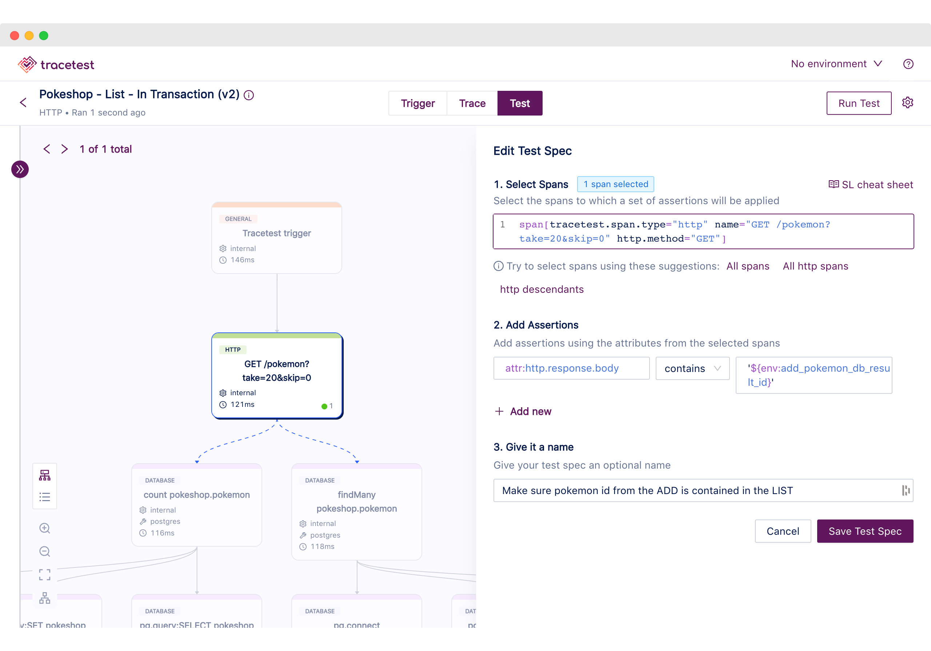
Task: Open the No environment dropdown
Action: coord(836,64)
